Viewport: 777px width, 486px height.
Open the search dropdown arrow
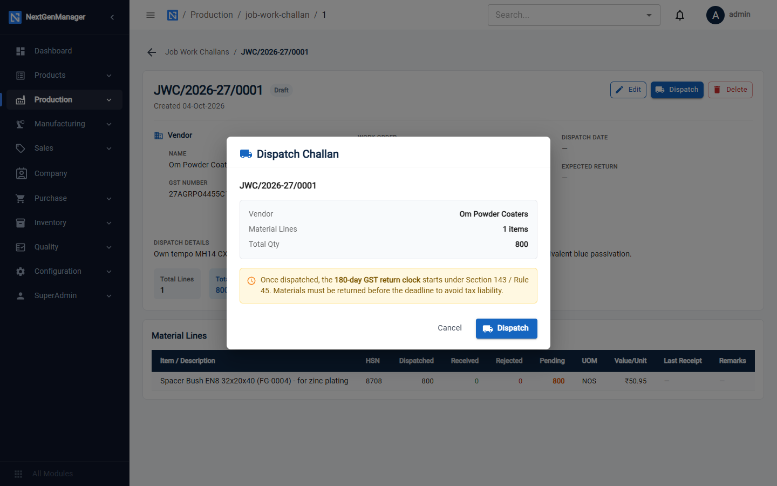tap(649, 15)
